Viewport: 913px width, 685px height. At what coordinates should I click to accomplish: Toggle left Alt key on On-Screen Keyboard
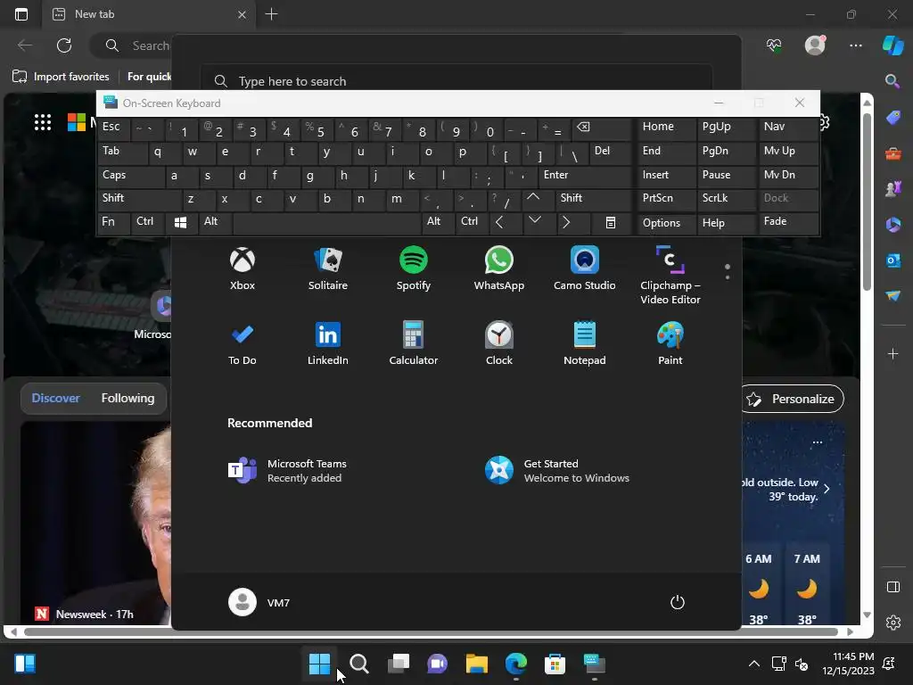pos(216,222)
